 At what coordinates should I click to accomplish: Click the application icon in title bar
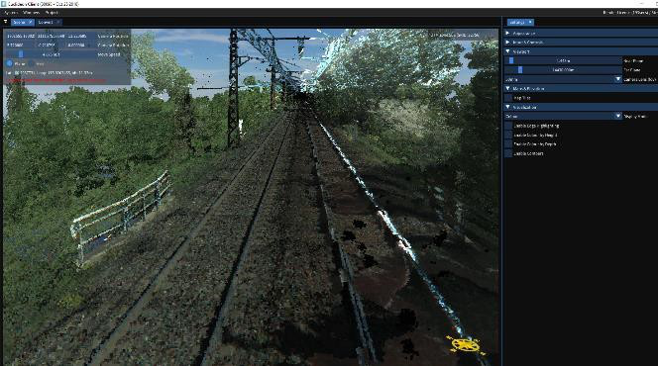(3, 4)
